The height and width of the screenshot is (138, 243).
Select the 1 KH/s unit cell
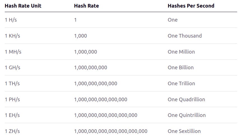coord(12,36)
